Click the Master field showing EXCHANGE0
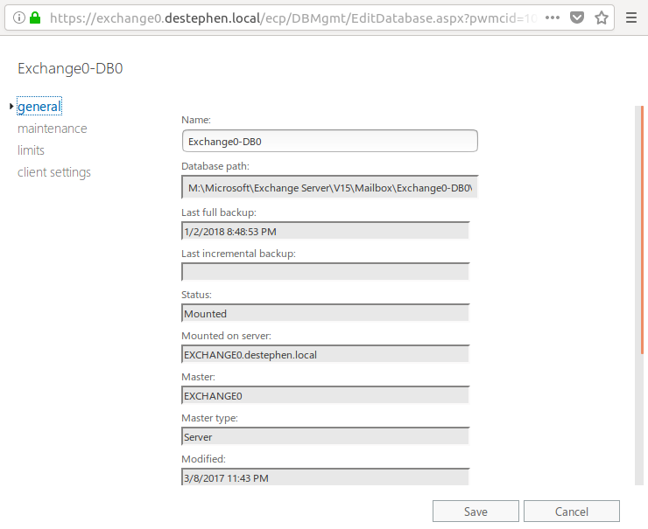This screenshot has height=529, width=648. tap(325, 395)
